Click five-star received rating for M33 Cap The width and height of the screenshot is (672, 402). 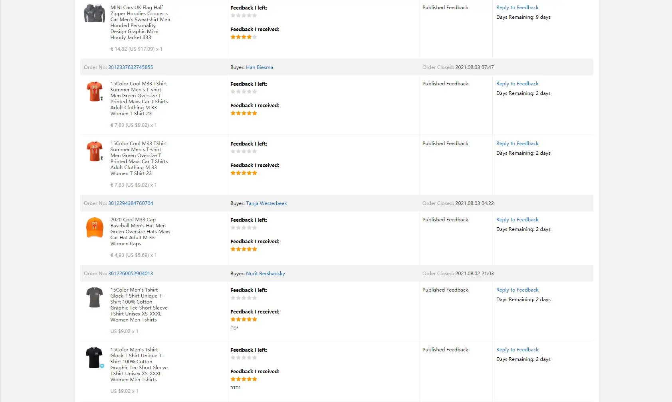click(244, 249)
